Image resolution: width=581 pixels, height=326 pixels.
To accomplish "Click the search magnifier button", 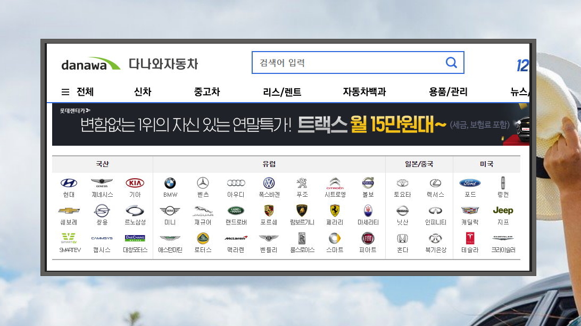I will pyautogui.click(x=451, y=63).
